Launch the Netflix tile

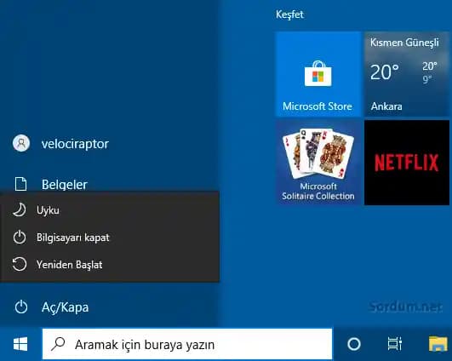pyautogui.click(x=407, y=163)
